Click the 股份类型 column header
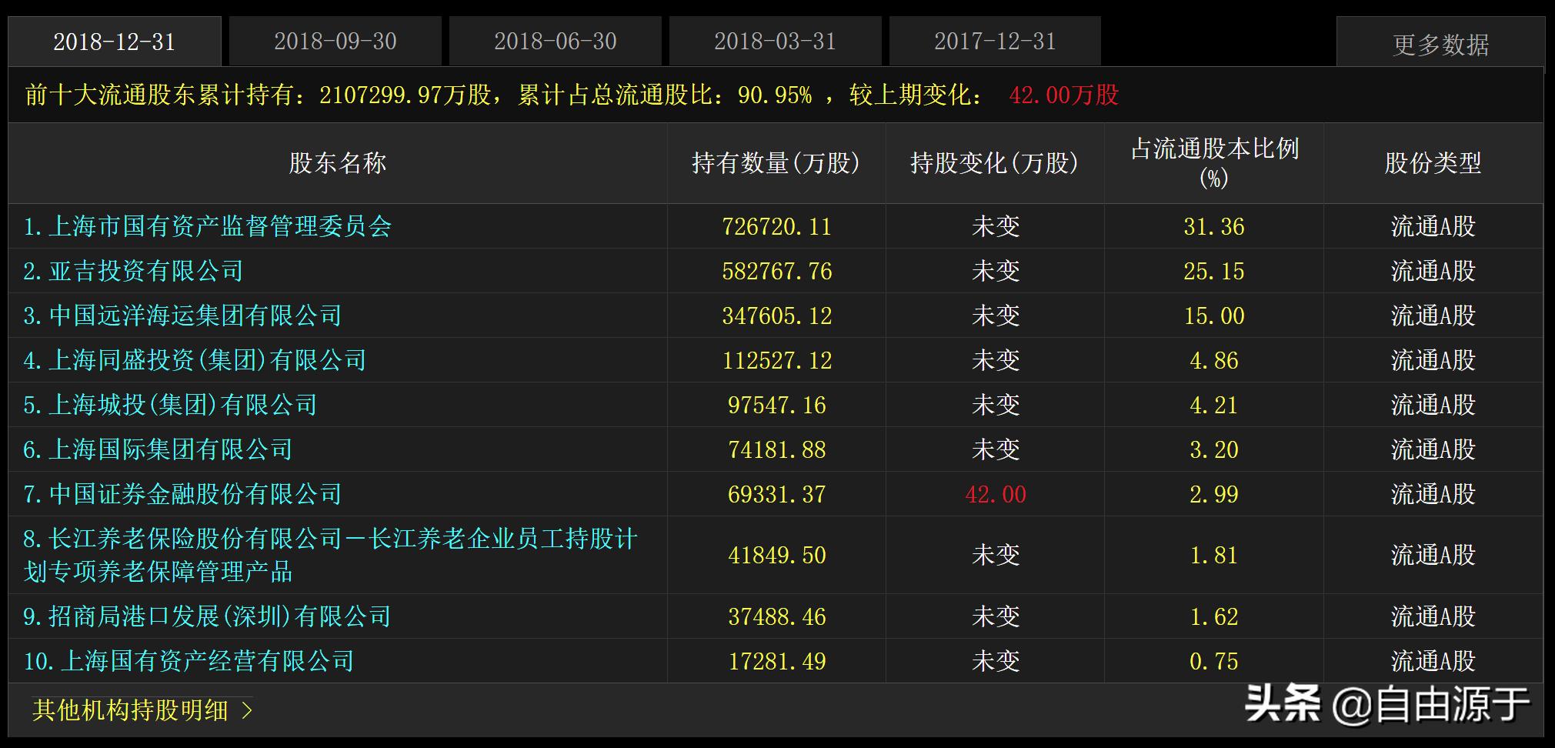The image size is (1555, 748). click(x=1433, y=163)
